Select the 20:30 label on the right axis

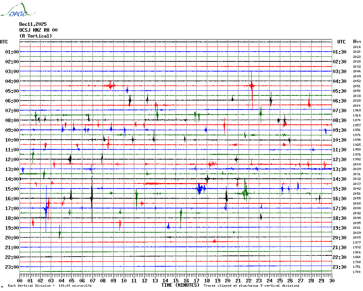point(340,238)
